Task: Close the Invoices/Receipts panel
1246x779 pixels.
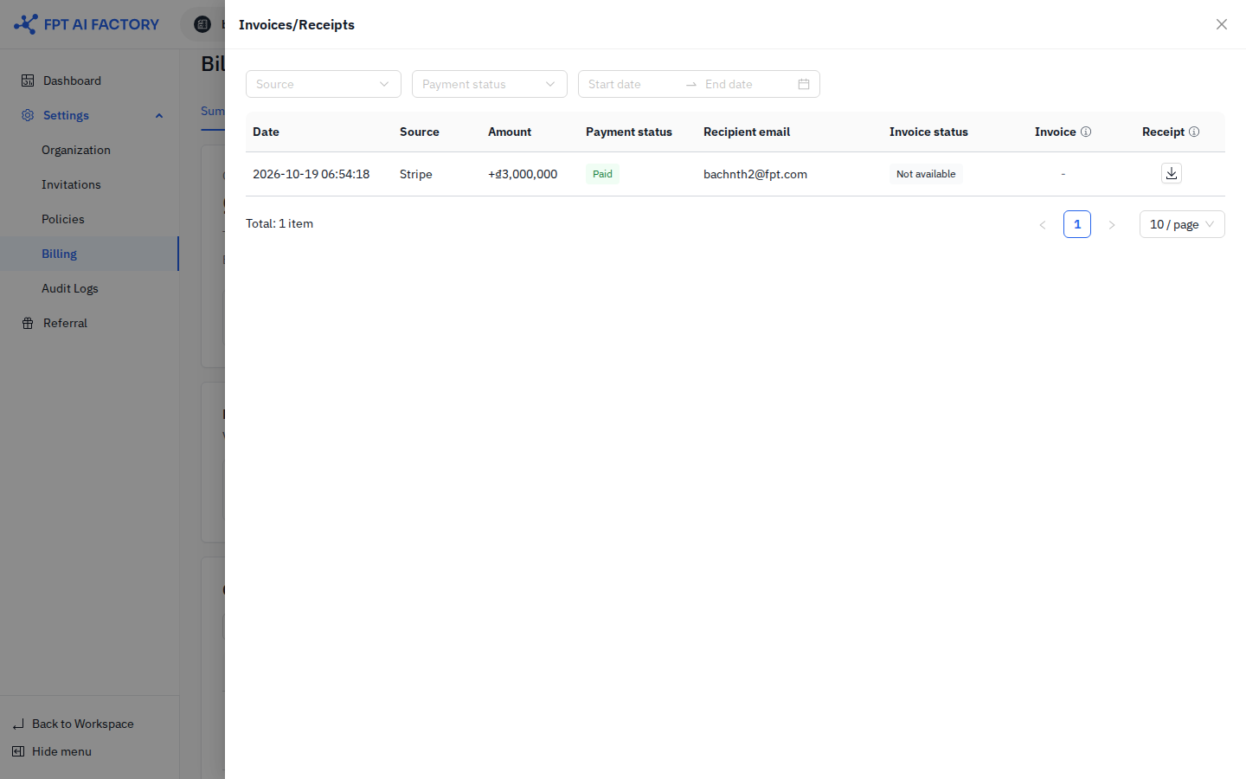Action: 1221,24
